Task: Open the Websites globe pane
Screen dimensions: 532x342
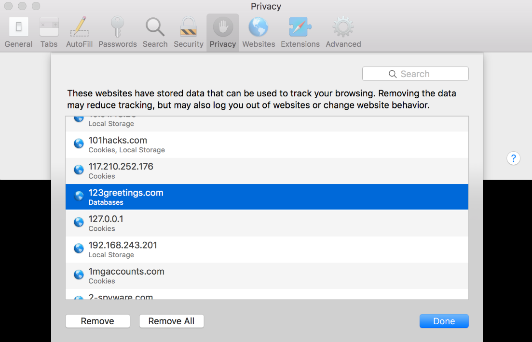Action: point(259,33)
